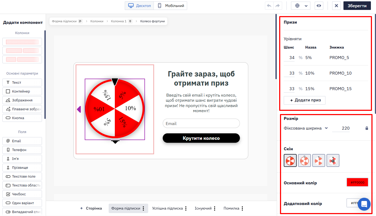Select Форма підписки in the breadcrumb
Viewport: 376px width, 216px height.
point(64,21)
